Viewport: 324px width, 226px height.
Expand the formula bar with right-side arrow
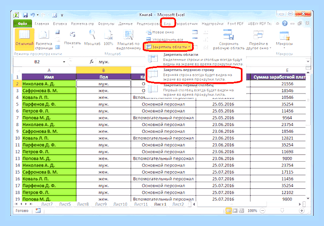tap(308, 61)
